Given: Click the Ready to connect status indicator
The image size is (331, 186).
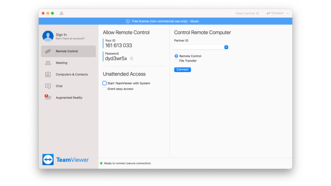Looking at the screenshot, I should coord(102,163).
